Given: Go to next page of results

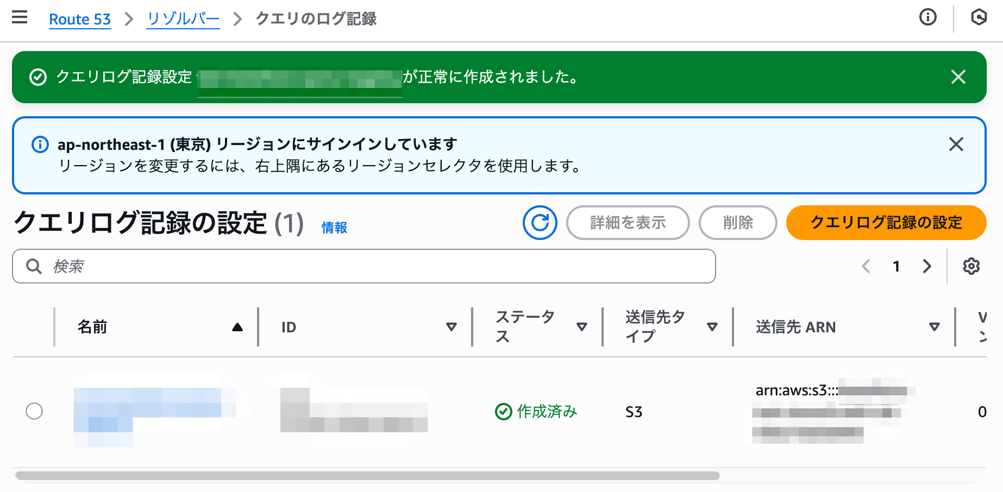Looking at the screenshot, I should (927, 266).
